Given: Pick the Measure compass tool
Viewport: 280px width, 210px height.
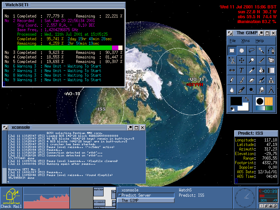Looking at the screenshot, I should click(x=271, y=90).
